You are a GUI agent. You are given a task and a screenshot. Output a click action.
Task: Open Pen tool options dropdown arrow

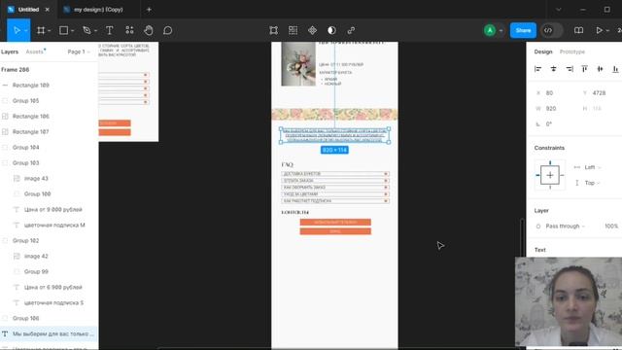pyautogui.click(x=95, y=31)
